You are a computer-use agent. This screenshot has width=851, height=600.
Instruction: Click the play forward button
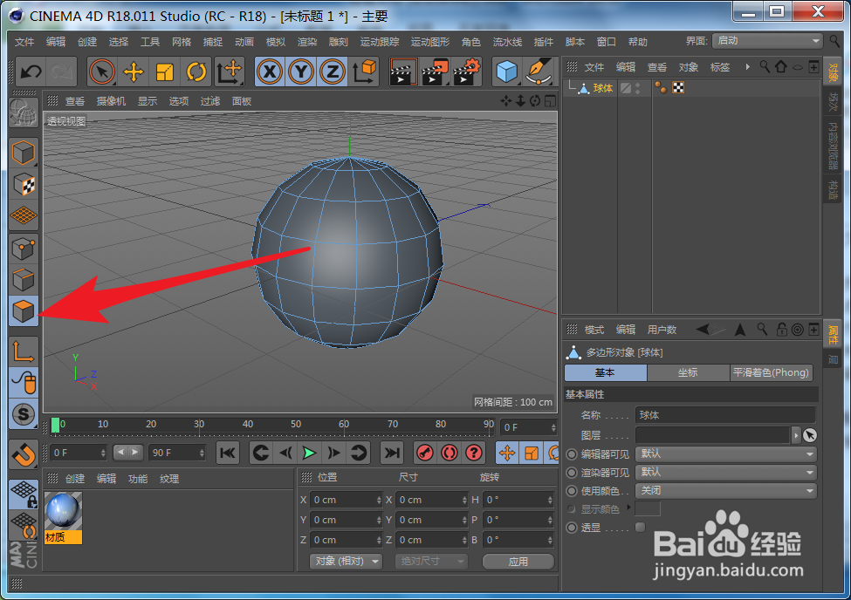(309, 453)
